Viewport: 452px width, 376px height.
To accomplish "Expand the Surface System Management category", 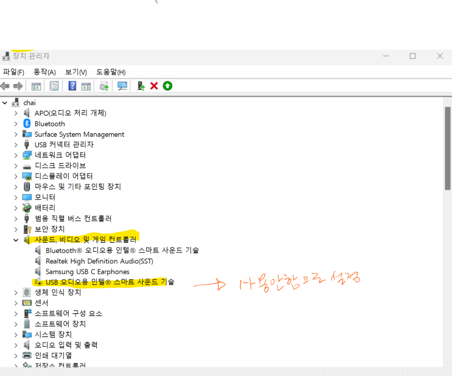I will coord(16,134).
